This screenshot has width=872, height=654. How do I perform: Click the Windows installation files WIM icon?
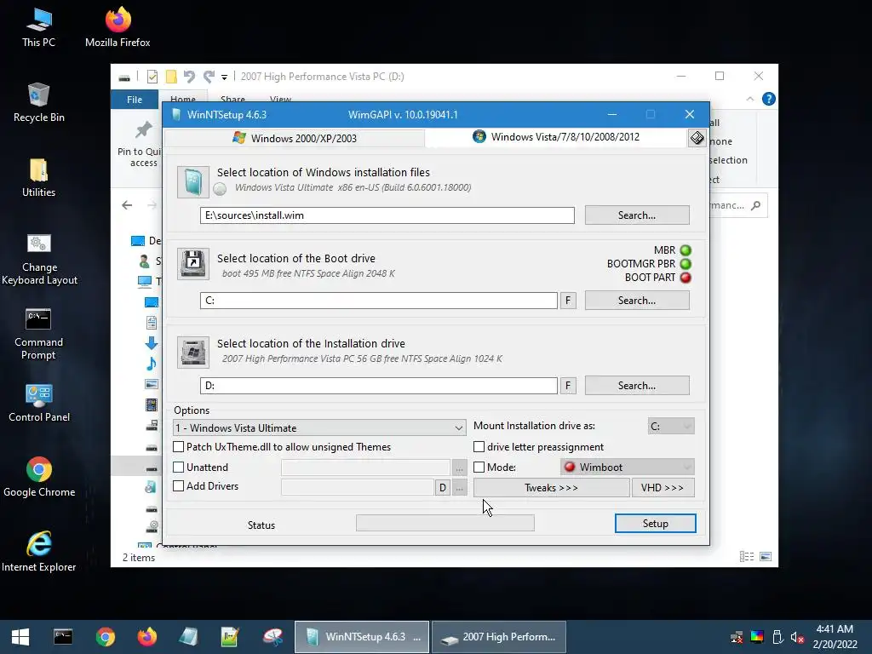point(193,182)
